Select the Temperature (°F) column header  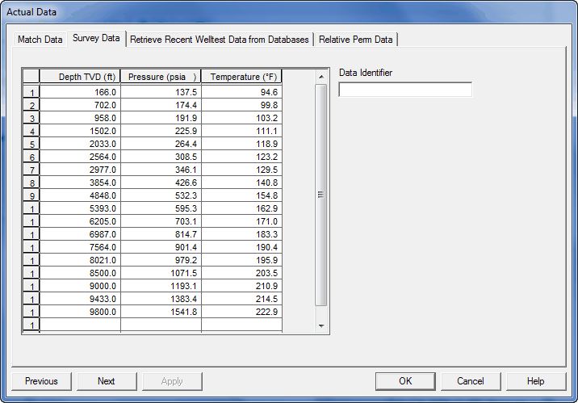tap(241, 77)
